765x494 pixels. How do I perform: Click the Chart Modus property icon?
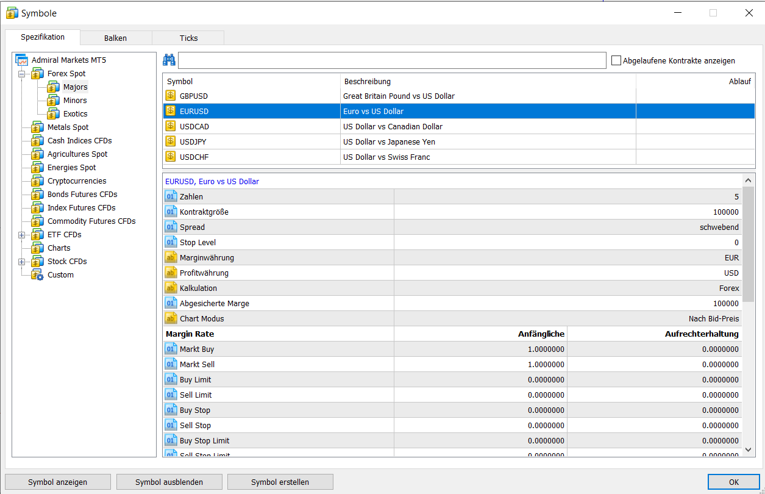coord(171,318)
